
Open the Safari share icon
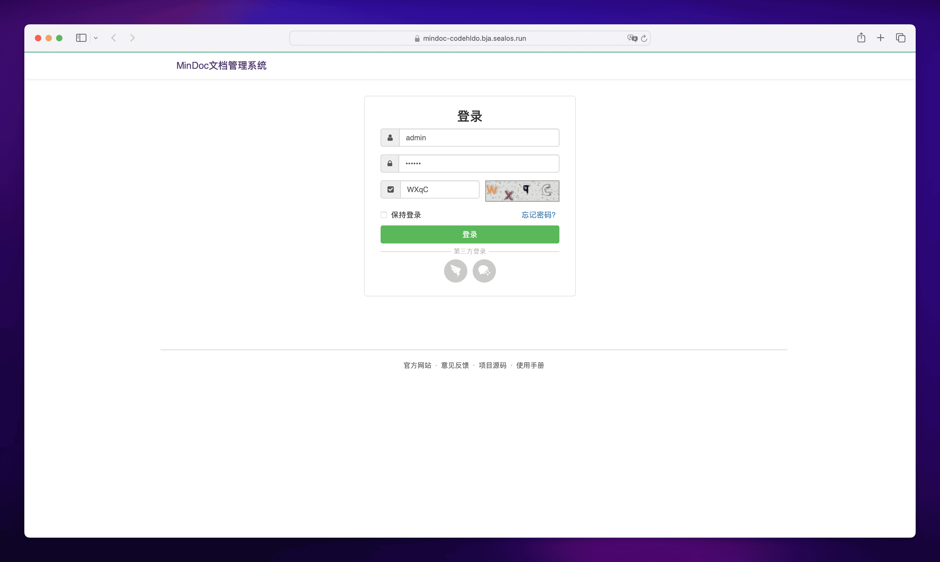tap(861, 38)
